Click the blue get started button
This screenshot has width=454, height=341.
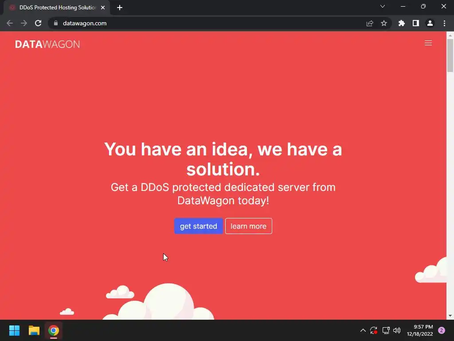point(198,226)
